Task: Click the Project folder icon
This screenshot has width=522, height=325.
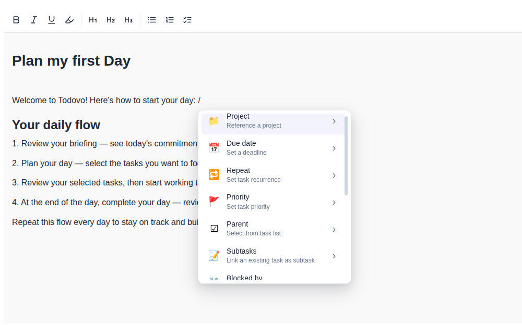Action: pos(213,121)
